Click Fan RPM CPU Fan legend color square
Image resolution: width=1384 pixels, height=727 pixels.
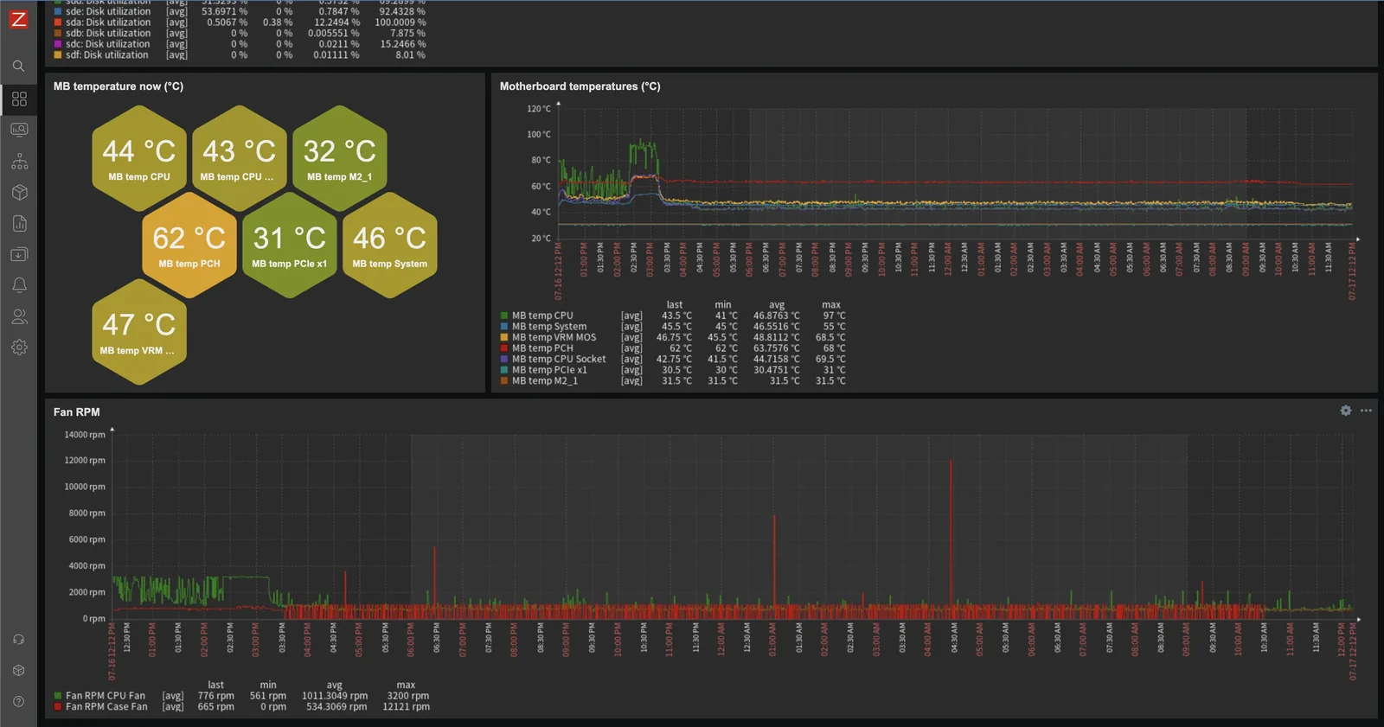tap(58, 696)
